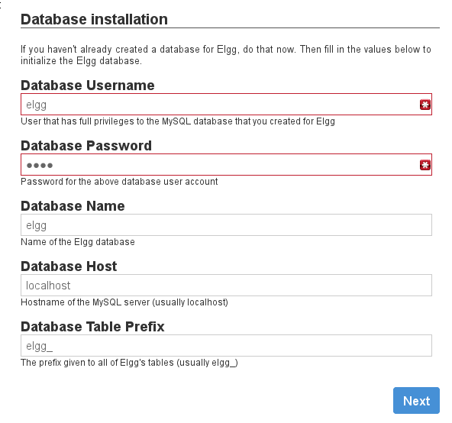Image resolution: width=452 pixels, height=423 pixels.
Task: Click the blue Next button
Action: point(416,401)
